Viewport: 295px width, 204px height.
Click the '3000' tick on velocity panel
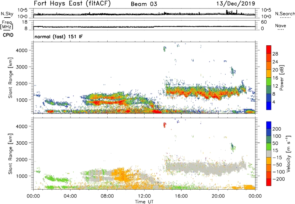coord(22,143)
